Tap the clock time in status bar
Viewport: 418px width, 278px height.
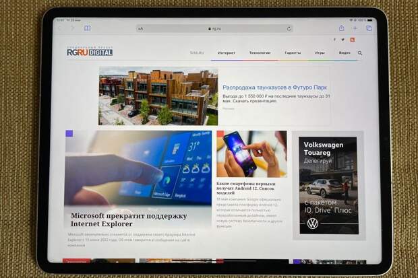tap(60, 20)
